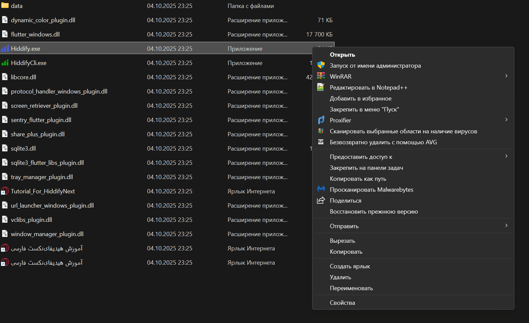Click the green HiddifyCli.exe icon

pyautogui.click(x=5, y=63)
